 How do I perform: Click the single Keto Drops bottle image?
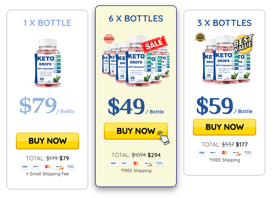coord(48,63)
